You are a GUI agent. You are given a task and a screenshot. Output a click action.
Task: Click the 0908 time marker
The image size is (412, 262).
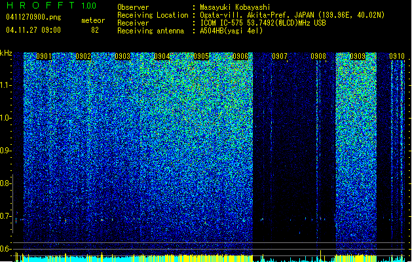[x=318, y=56]
